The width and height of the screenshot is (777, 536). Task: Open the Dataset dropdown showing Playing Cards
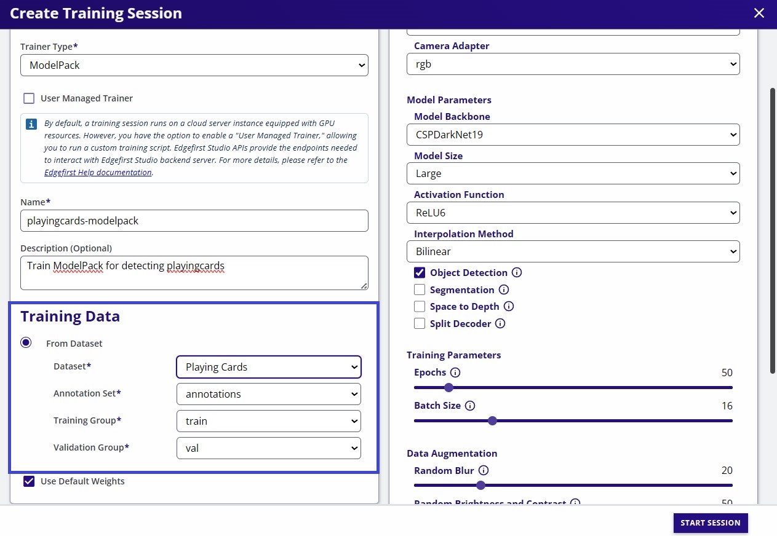268,367
